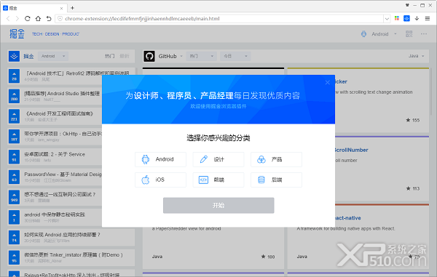Switch to the 热门 hot tab
The width and height of the screenshot is (437, 277).
pyautogui.click(x=109, y=56)
